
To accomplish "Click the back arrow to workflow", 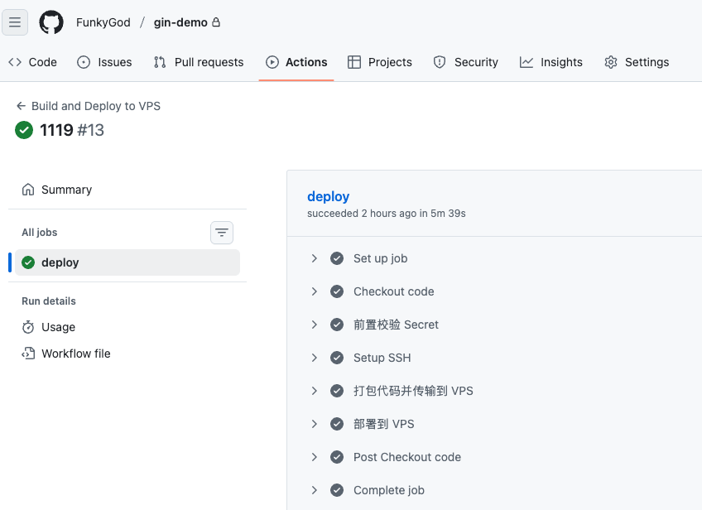I will (21, 106).
